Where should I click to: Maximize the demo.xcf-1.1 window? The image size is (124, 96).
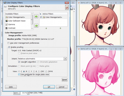[116, 3]
